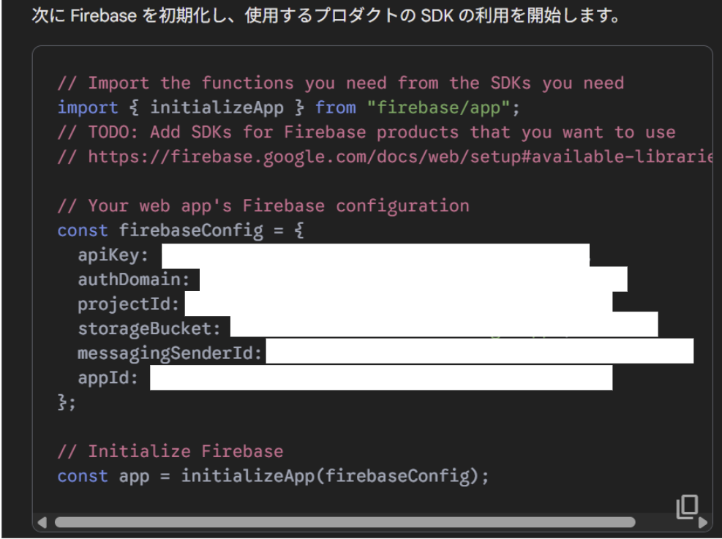Image resolution: width=722 pixels, height=539 pixels.
Task: Click the horizontal scrollbar thumb
Action: click(x=344, y=523)
